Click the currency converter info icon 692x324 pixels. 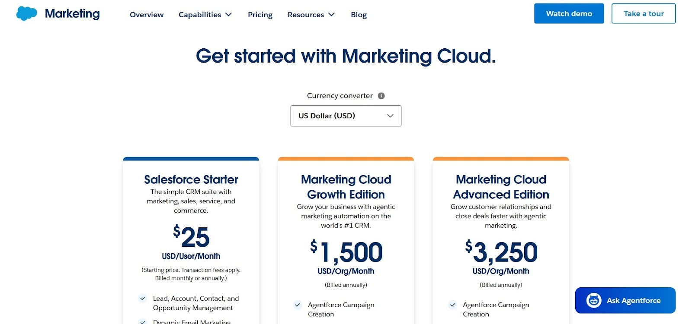pyautogui.click(x=381, y=96)
